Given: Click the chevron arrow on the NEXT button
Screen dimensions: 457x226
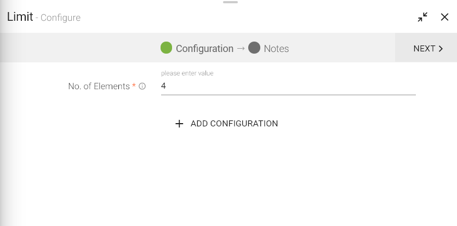Looking at the screenshot, I should (x=441, y=49).
